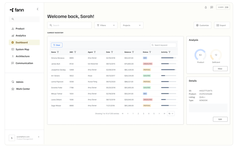Screen dimensions: 238x148
Task: Go to next page arrow
Action: point(159,114)
